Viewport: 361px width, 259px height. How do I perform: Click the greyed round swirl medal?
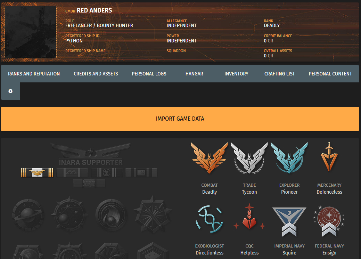pos(112,215)
